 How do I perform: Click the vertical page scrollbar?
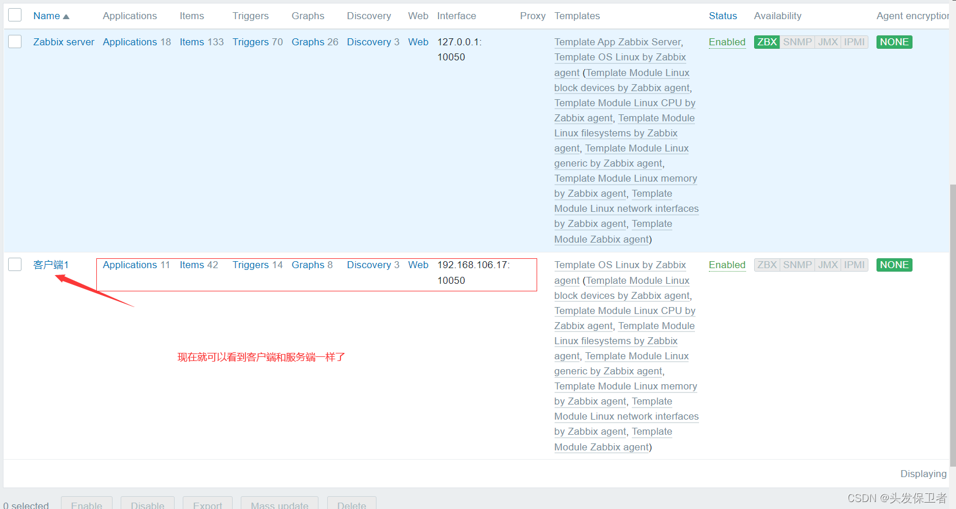pos(953,325)
